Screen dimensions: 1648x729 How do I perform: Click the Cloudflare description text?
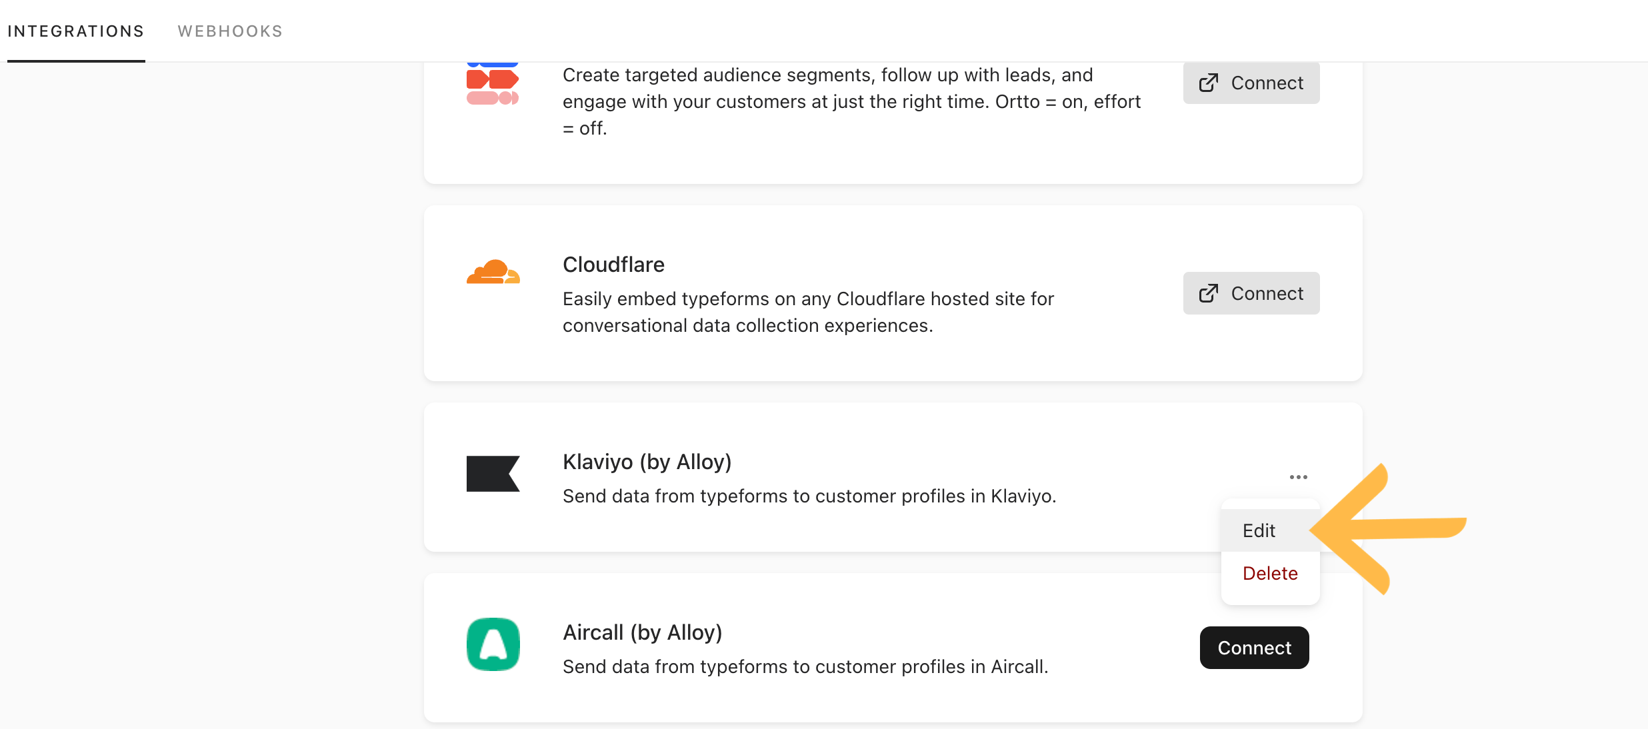(x=808, y=312)
